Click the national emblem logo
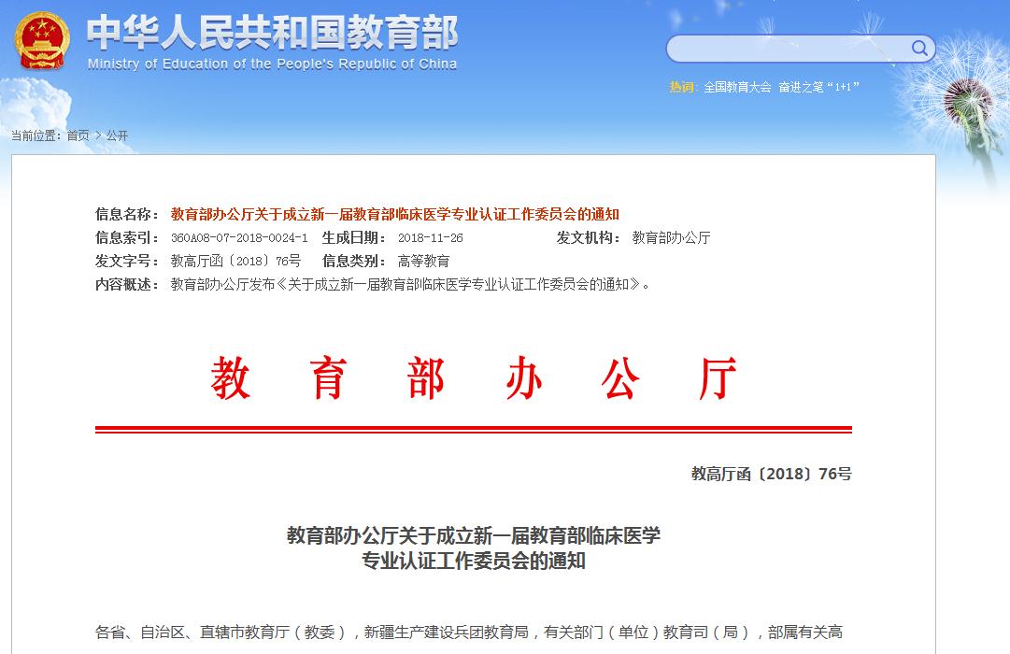Image resolution: width=1010 pixels, height=654 pixels. coord(42,40)
